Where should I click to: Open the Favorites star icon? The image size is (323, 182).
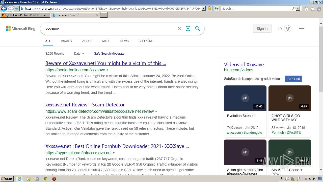click(x=313, y=9)
